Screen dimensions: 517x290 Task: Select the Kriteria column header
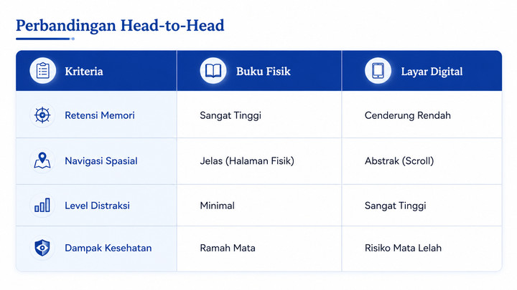(84, 72)
